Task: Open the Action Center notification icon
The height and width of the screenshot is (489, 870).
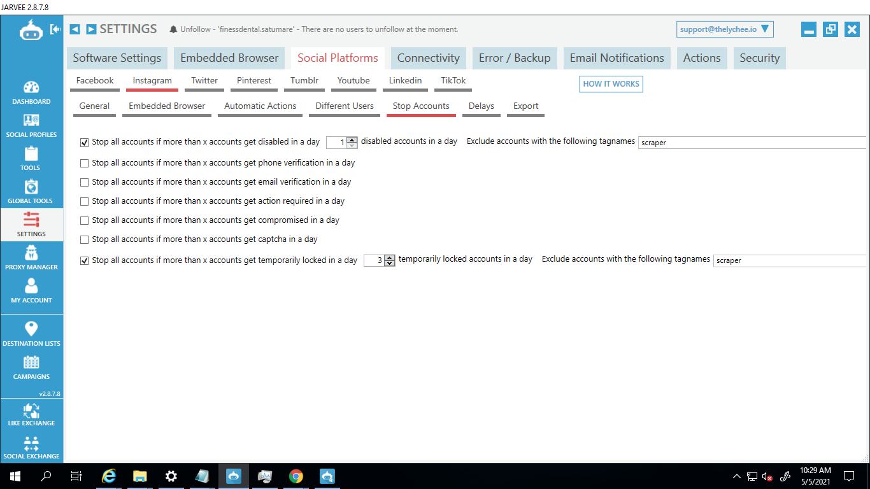Action: (x=849, y=476)
